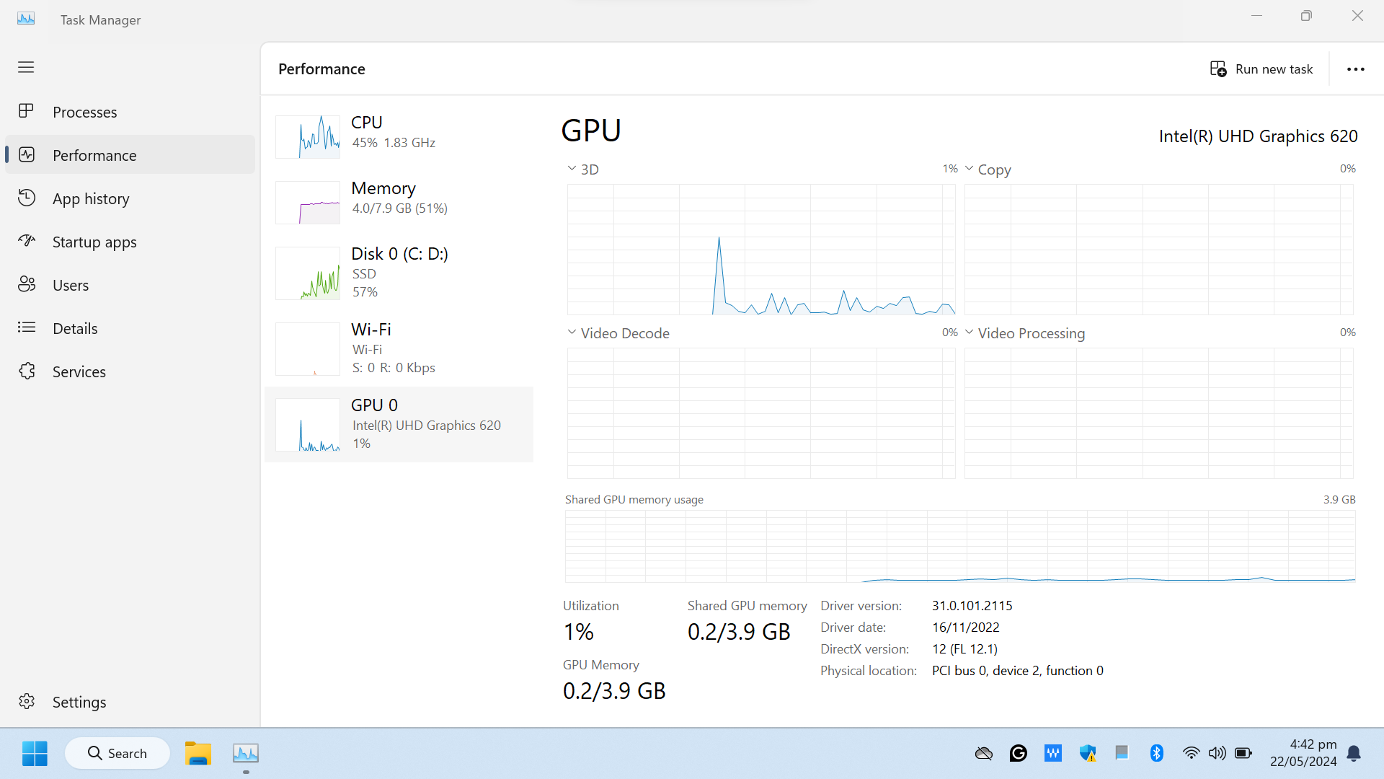This screenshot has width=1384, height=779.
Task: Select Disk 0 (C: D:) entry
Action: [399, 273]
